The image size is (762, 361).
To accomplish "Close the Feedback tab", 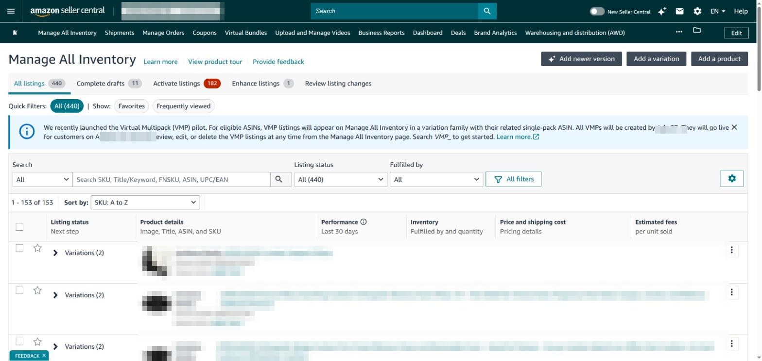I will tap(44, 356).
